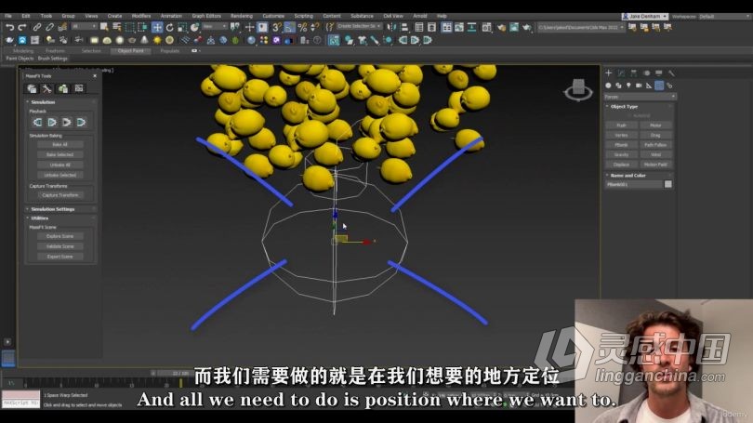Click MassFX Start Simulation playback icon

point(52,123)
